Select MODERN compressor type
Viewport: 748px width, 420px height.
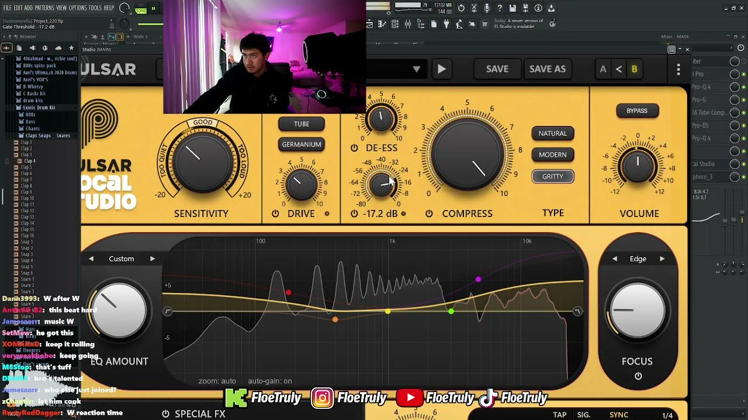[553, 155]
